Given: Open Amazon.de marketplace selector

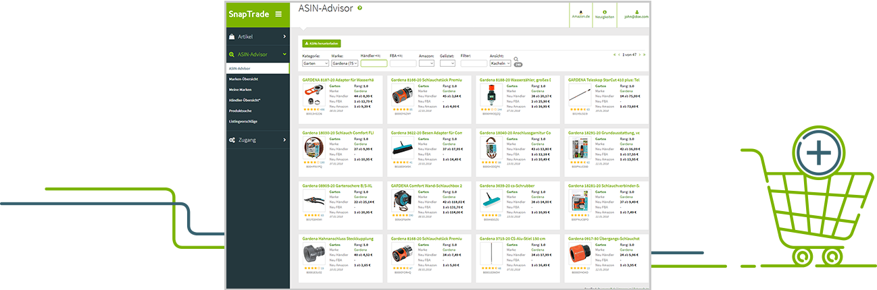Looking at the screenshot, I should [x=581, y=14].
